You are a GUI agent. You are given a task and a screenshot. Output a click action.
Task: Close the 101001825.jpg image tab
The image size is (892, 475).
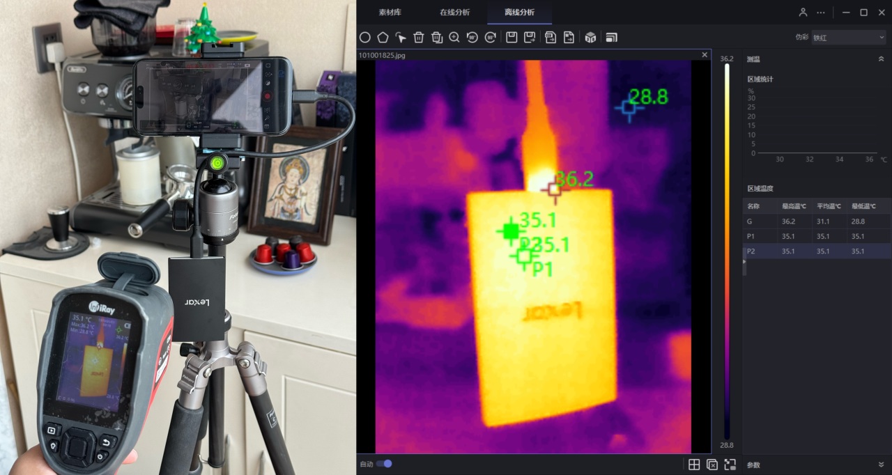[705, 54]
